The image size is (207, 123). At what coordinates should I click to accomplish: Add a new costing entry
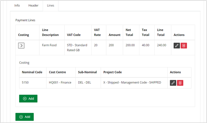[x=28, y=99]
